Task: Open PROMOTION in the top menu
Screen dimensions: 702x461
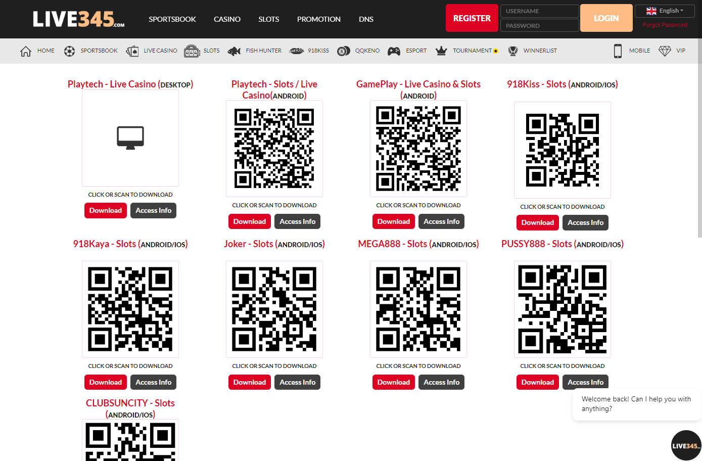Action: click(319, 19)
